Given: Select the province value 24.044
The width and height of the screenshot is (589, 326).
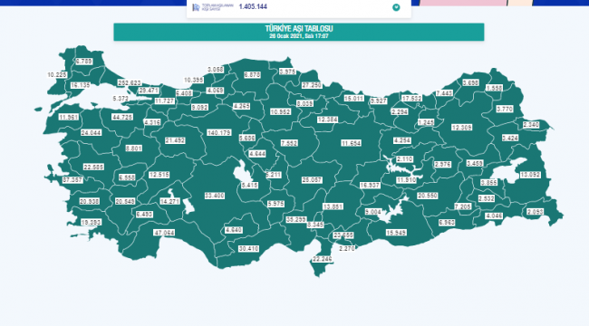Looking at the screenshot, I should 91,132.
